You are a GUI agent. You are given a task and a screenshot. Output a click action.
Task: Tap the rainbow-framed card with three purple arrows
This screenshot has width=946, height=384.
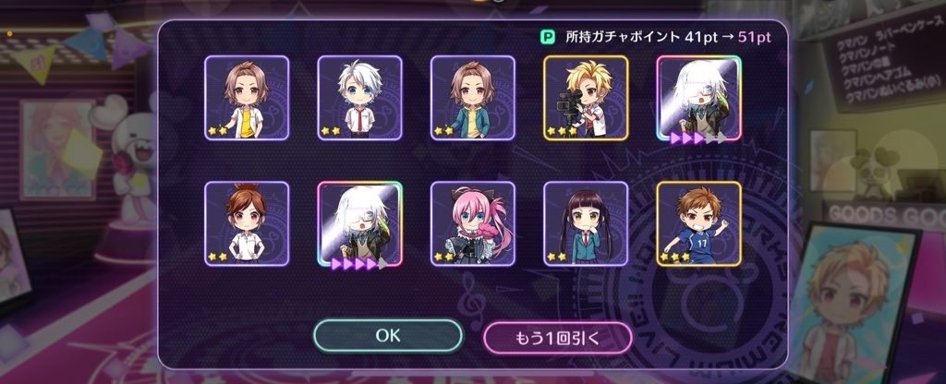click(x=698, y=98)
